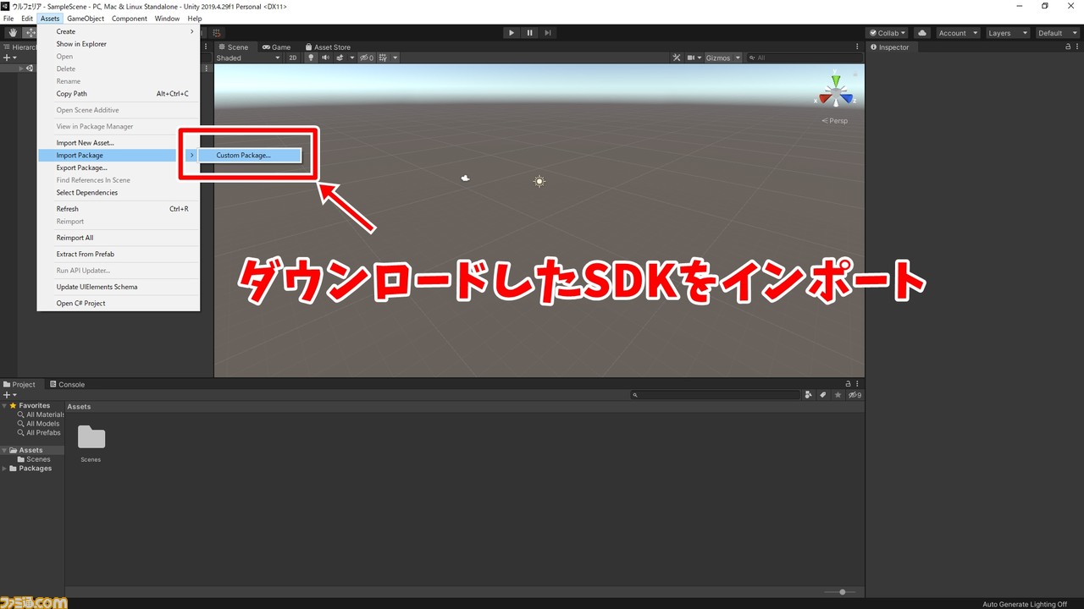Toggle scene effects icon
Image resolution: width=1084 pixels, height=609 pixels.
(x=339, y=58)
